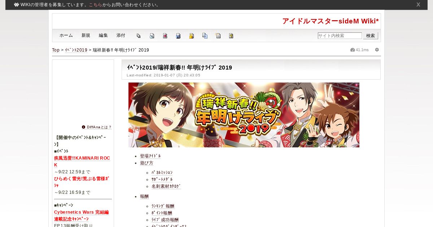
Task: Dismiss the top notice with X
Action: coord(418,5)
